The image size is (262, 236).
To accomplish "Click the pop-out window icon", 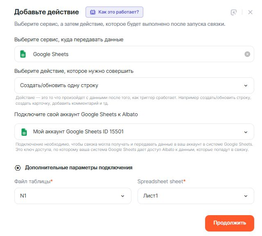I will pos(234,12).
